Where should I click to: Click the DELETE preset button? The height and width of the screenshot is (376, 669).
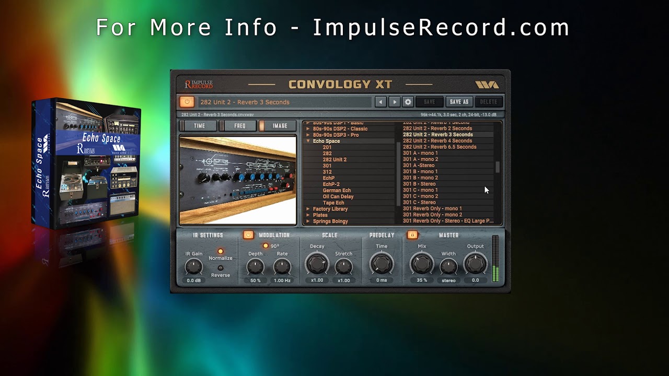pyautogui.click(x=489, y=102)
